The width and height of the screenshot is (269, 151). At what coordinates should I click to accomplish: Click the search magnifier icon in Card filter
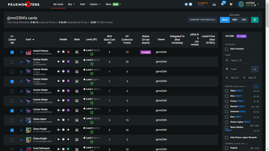click(227, 60)
